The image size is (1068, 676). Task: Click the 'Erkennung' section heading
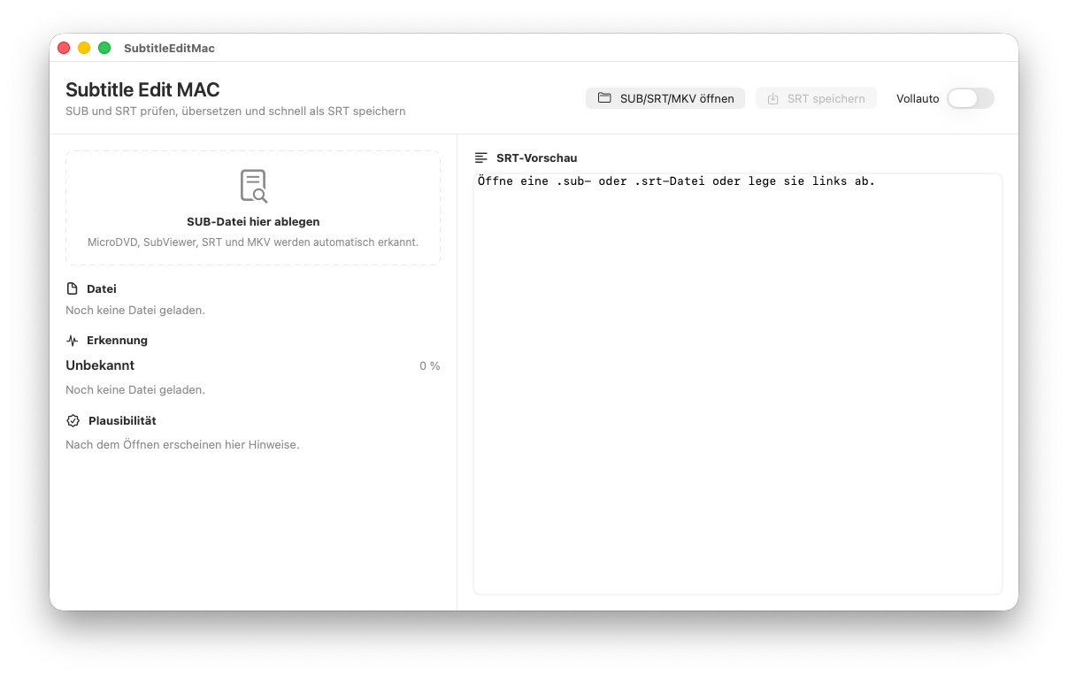[117, 341]
